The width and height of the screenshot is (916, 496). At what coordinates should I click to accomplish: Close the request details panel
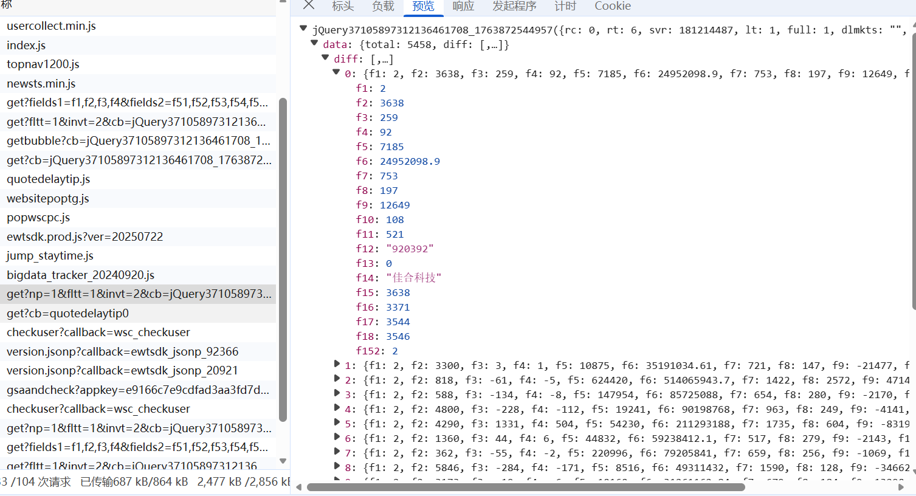pyautogui.click(x=309, y=5)
